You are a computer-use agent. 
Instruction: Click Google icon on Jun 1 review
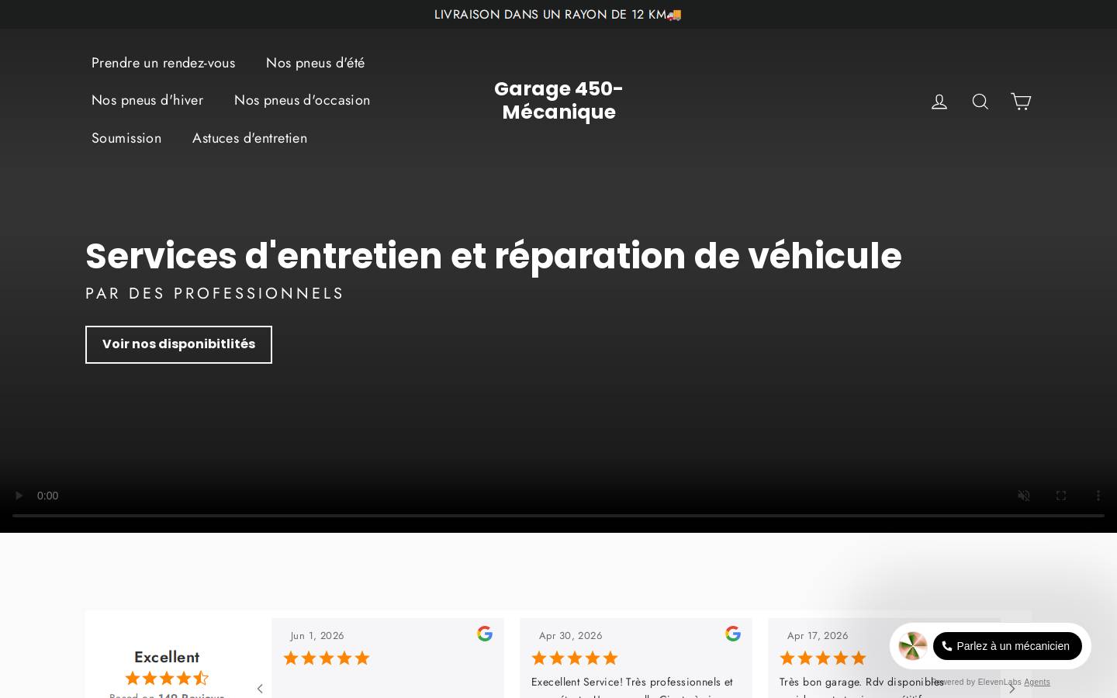(485, 634)
